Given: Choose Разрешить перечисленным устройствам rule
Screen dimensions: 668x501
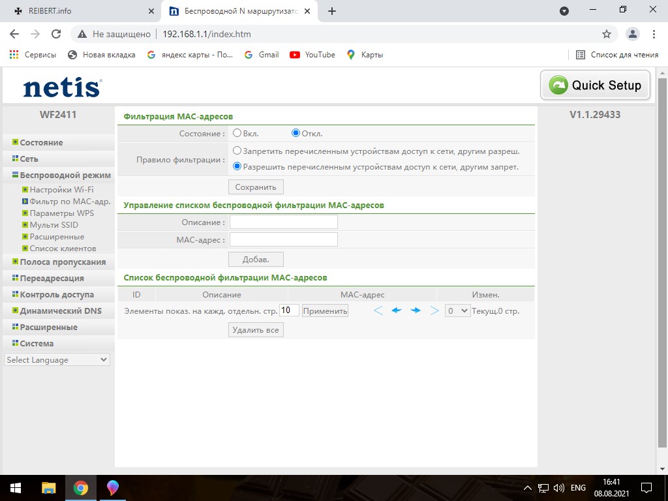Looking at the screenshot, I should [237, 166].
